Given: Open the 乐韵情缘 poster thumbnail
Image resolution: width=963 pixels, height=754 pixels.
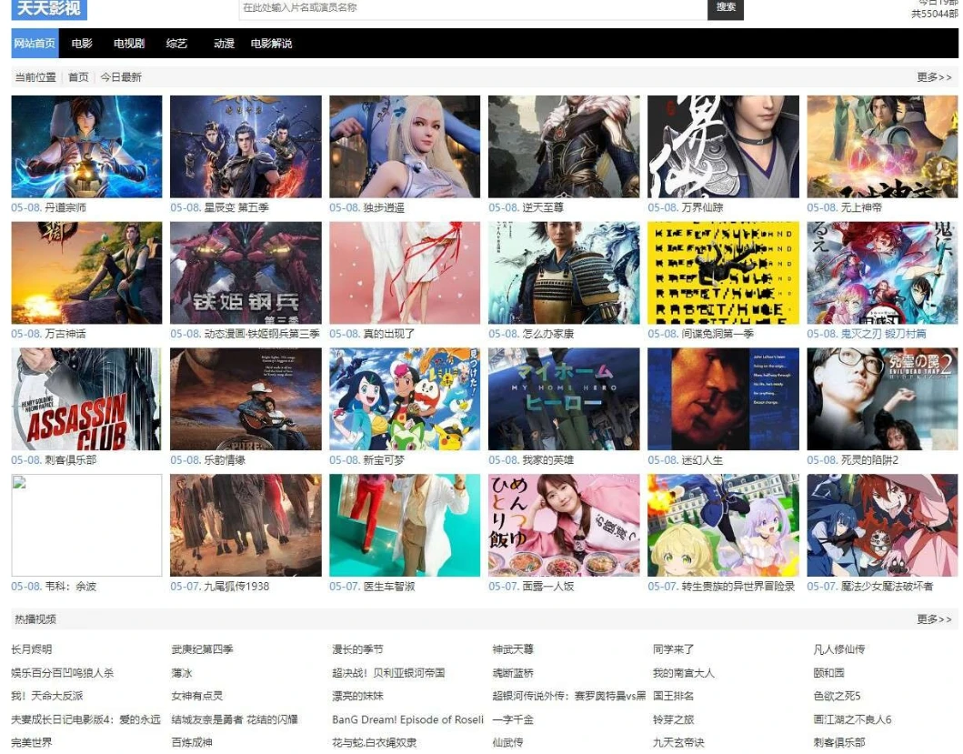Looking at the screenshot, I should pos(246,398).
